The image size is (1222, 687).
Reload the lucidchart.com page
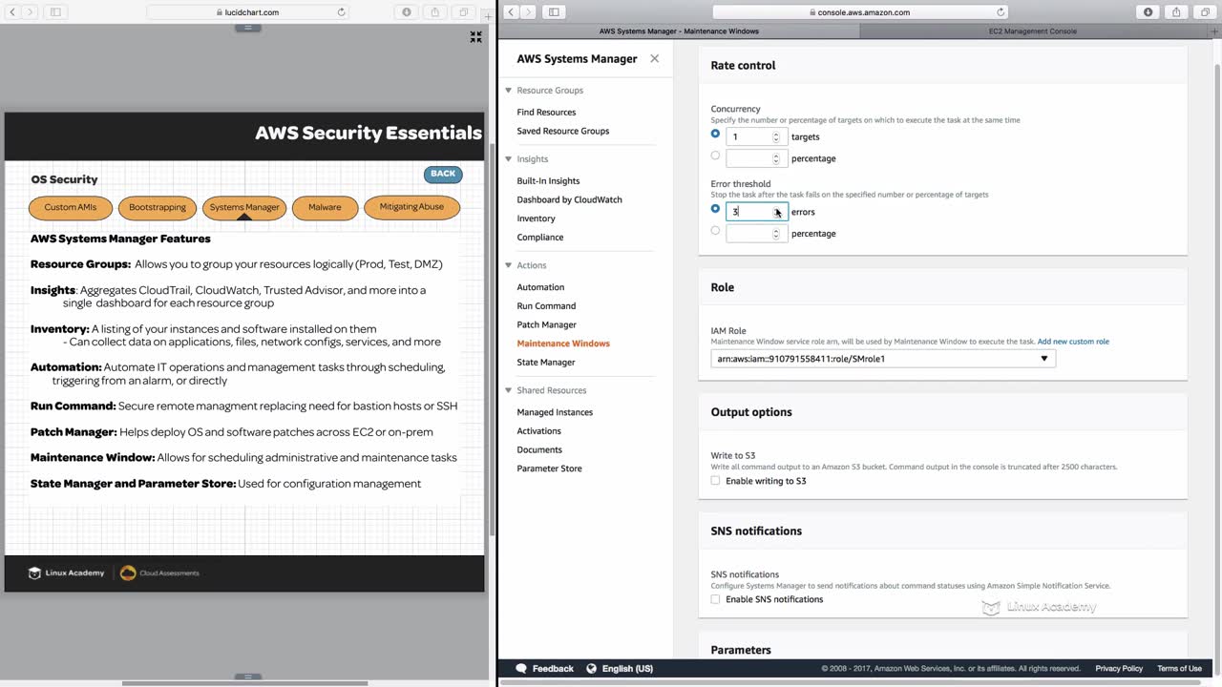tap(342, 12)
